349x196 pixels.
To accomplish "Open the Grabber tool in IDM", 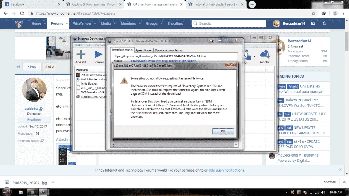I will pyautogui.click(x=265, y=56).
